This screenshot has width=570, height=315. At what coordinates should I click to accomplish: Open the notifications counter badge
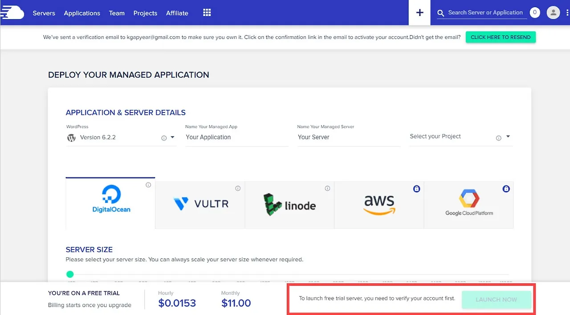pyautogui.click(x=535, y=13)
